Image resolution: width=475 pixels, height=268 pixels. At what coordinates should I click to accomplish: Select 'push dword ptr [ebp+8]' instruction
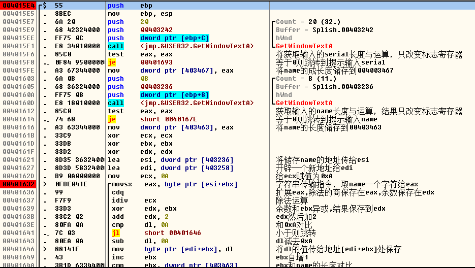click(159, 95)
